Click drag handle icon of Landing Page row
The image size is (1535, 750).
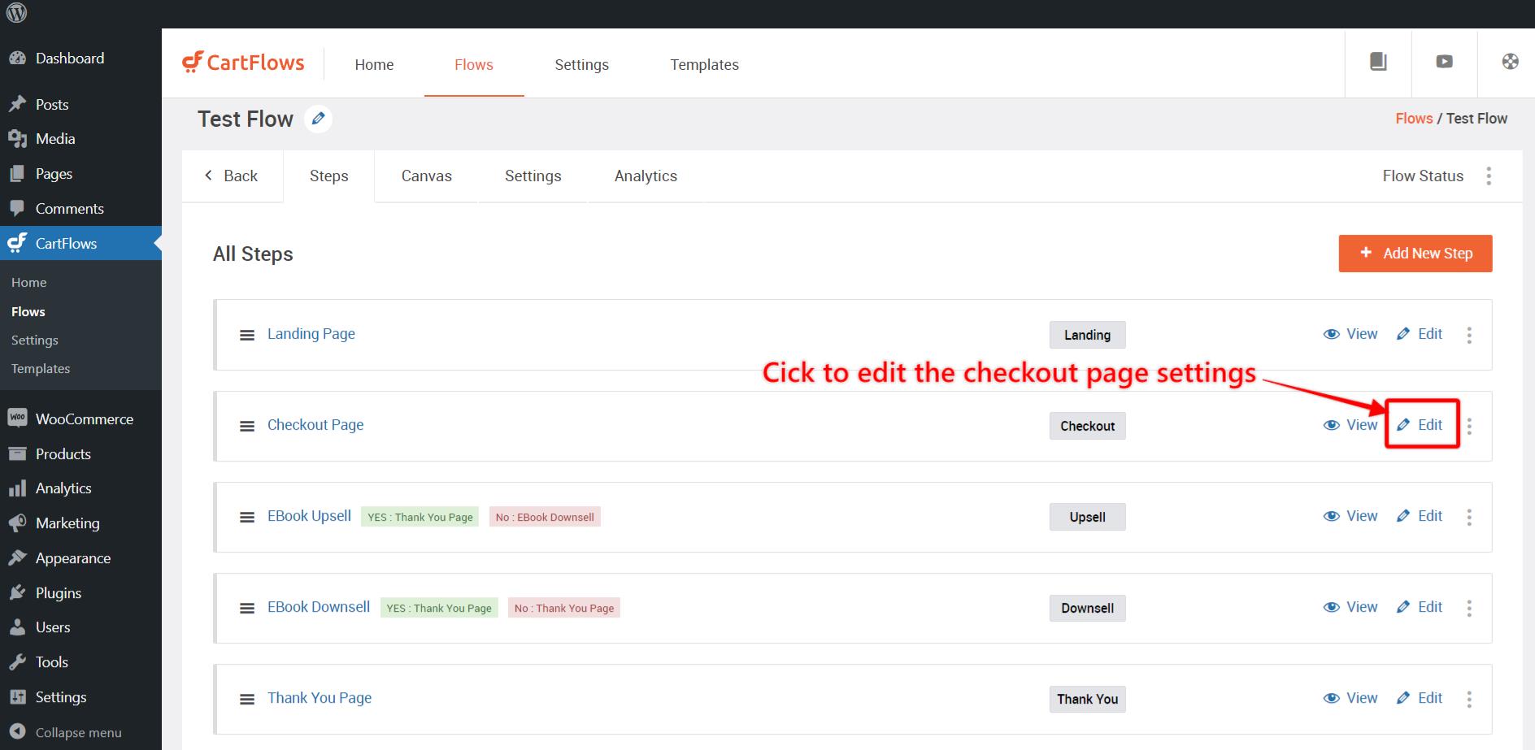(x=247, y=335)
